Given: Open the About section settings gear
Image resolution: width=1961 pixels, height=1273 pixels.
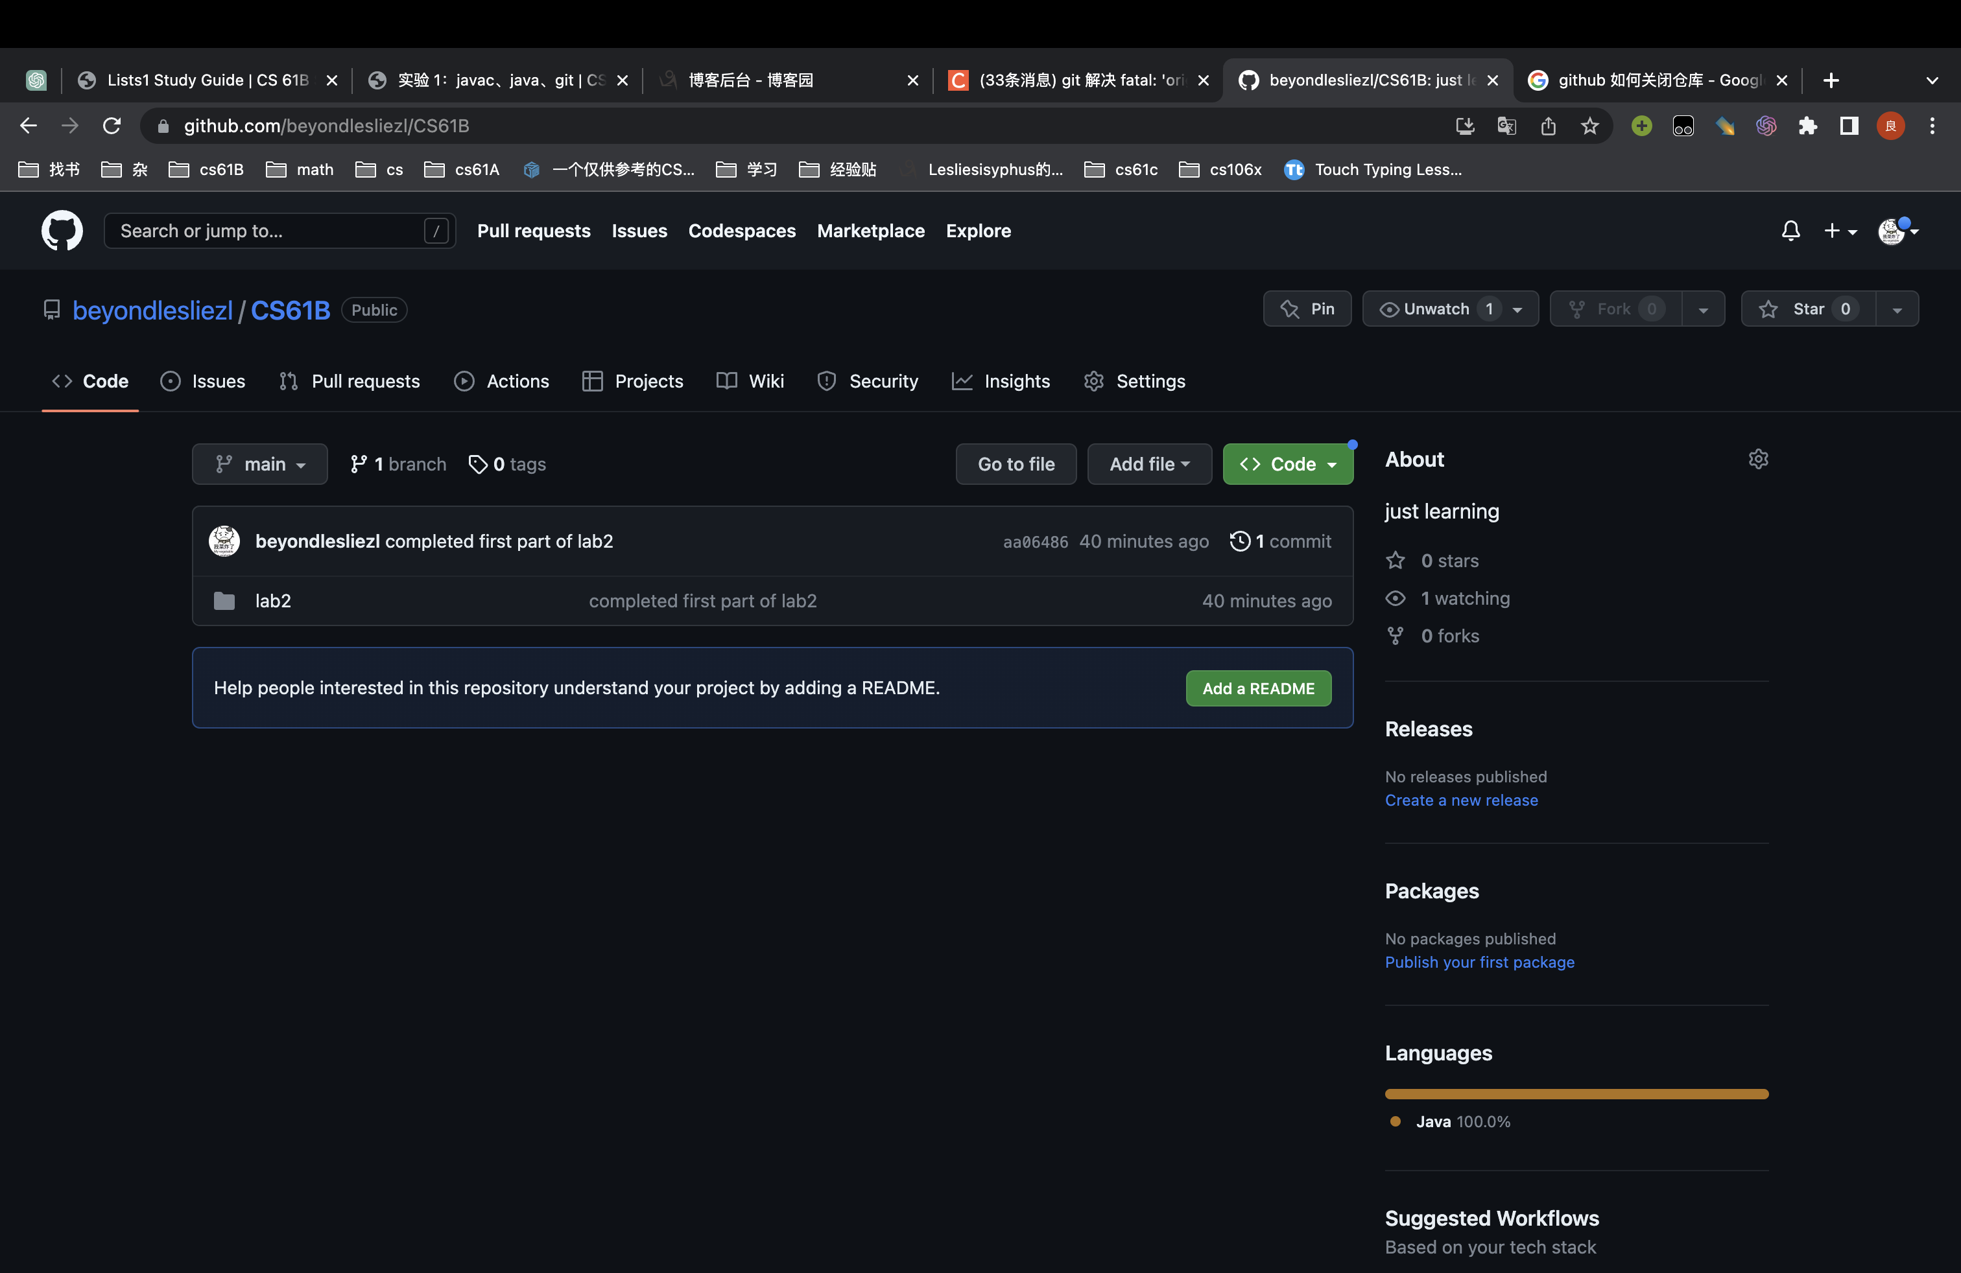Looking at the screenshot, I should pyautogui.click(x=1758, y=460).
